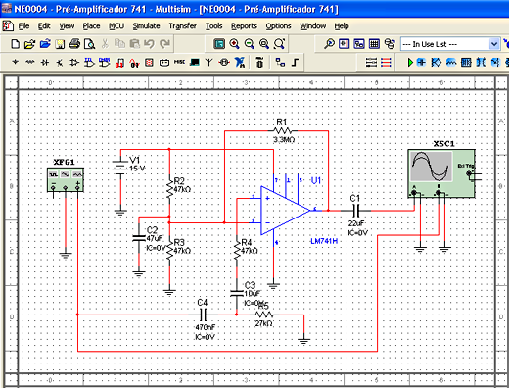Open the Help menu

tap(342, 26)
